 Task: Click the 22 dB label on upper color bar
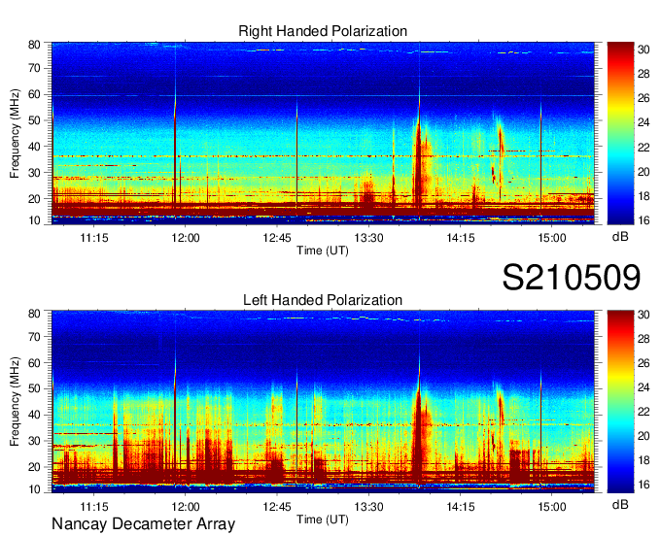[x=644, y=147]
